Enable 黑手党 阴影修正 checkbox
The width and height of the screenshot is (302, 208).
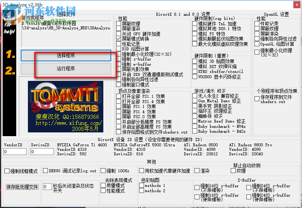click(195, 106)
